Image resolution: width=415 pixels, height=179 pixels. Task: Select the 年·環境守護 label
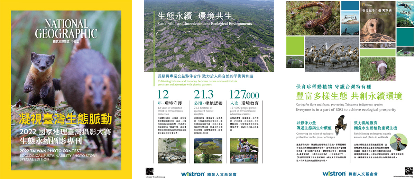pyautogui.click(x=170, y=103)
